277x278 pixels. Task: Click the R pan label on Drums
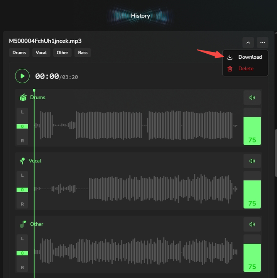pos(22,141)
